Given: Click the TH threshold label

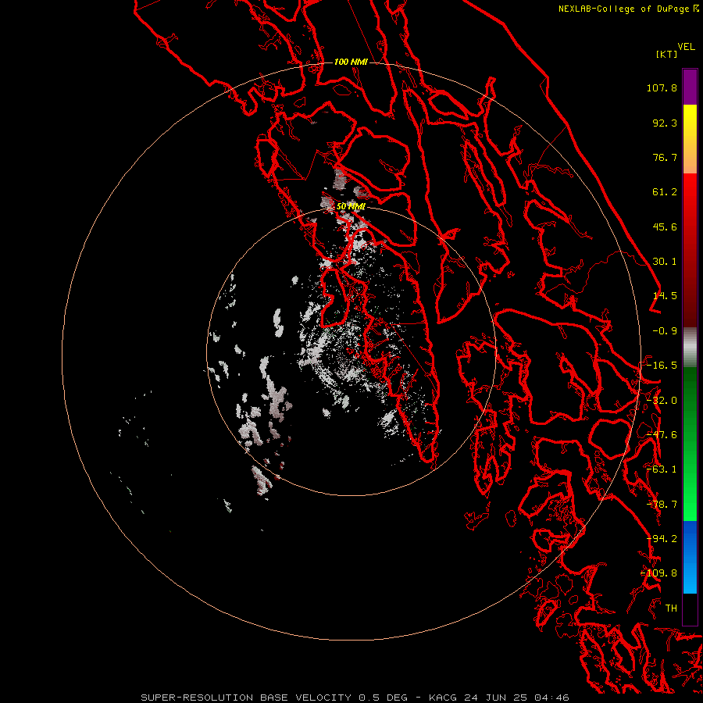Looking at the screenshot, I should click(x=671, y=608).
